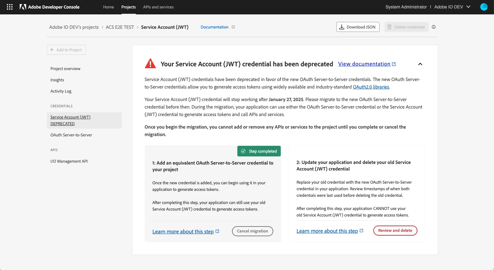Click the step 1 heading text

click(213, 166)
